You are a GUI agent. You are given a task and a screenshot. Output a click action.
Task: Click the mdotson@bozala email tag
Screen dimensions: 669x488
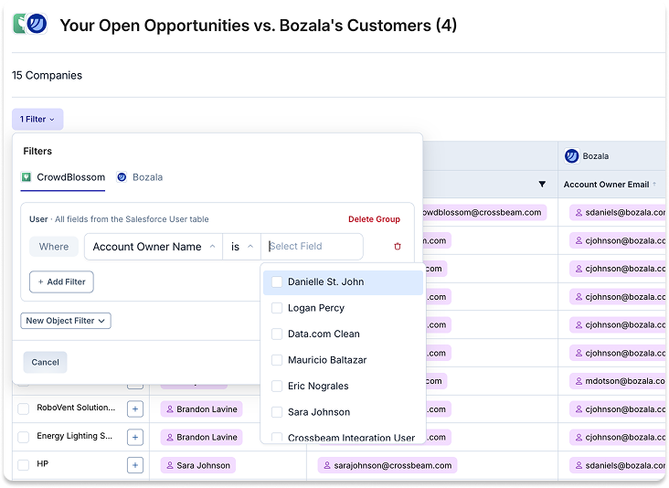coord(619,381)
